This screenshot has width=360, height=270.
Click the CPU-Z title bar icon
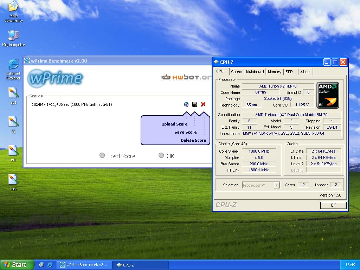pos(216,62)
